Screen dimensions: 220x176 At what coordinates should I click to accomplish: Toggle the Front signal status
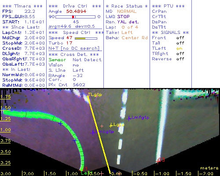(x=180, y=38)
